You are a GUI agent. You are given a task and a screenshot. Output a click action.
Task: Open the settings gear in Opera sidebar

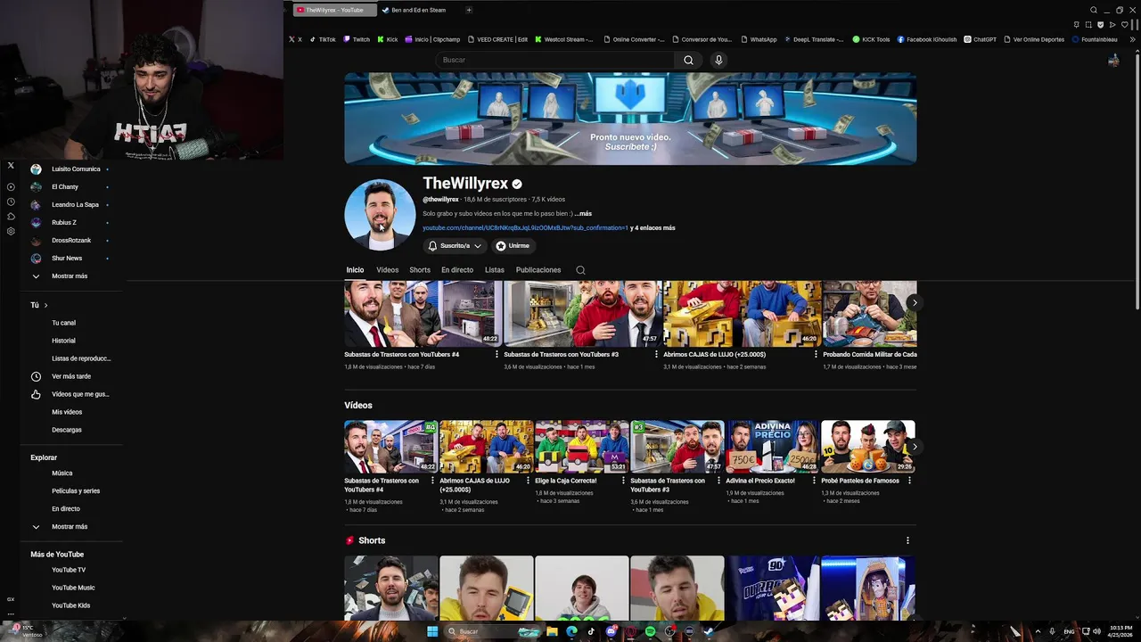click(11, 231)
